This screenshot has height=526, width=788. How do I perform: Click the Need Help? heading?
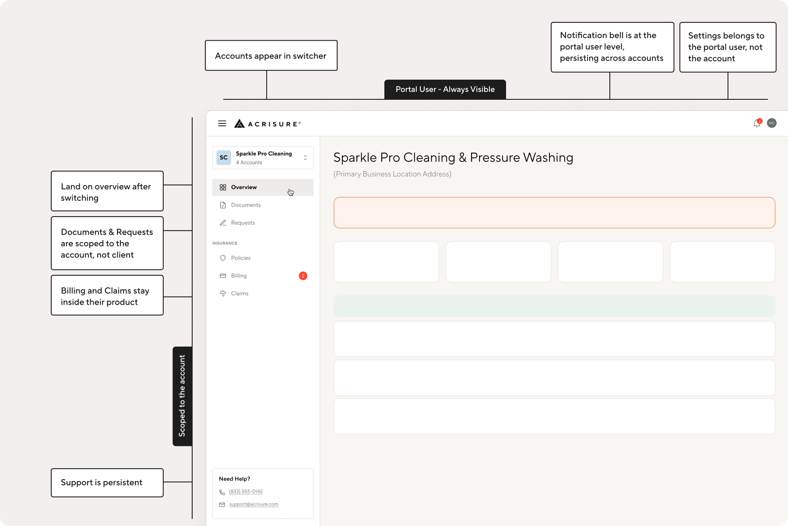tap(235, 479)
